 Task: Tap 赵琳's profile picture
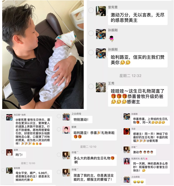tap(9, 152)
